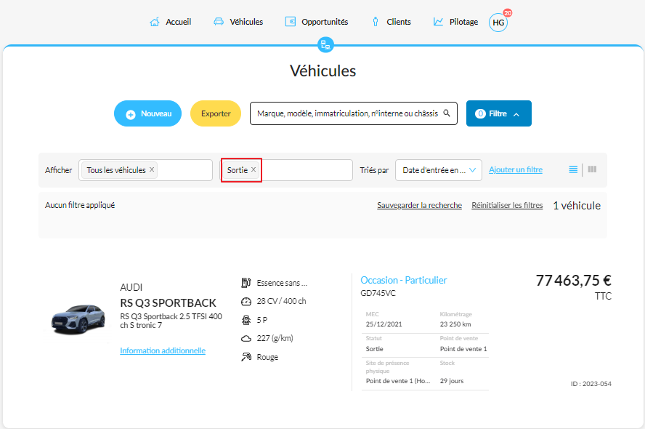This screenshot has height=429, width=645.
Task: Click the 25/12/2021 MEC date
Action: [384, 324]
